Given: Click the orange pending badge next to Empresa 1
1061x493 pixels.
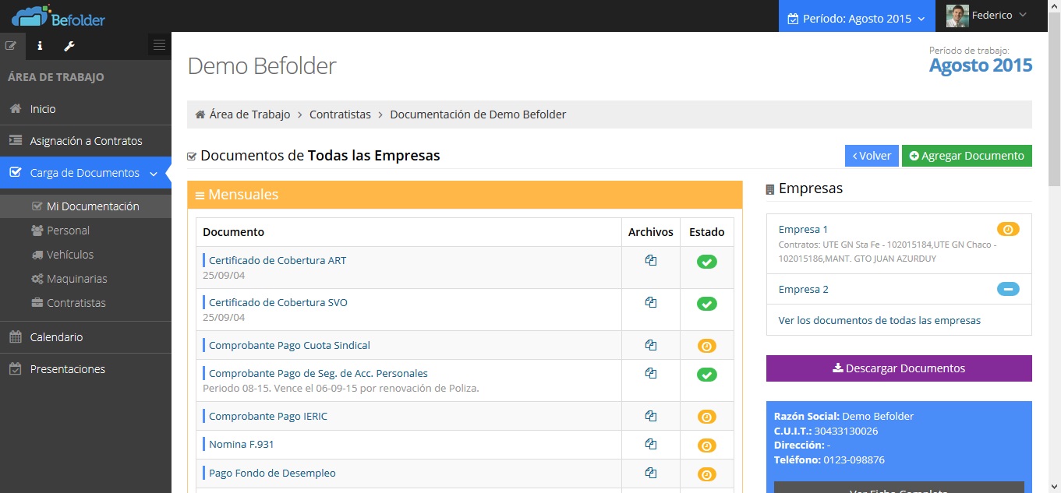Looking at the screenshot, I should pyautogui.click(x=1007, y=230).
